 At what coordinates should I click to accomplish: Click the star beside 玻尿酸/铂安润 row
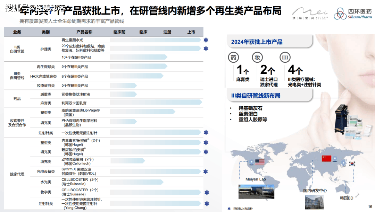click(x=206, y=152)
